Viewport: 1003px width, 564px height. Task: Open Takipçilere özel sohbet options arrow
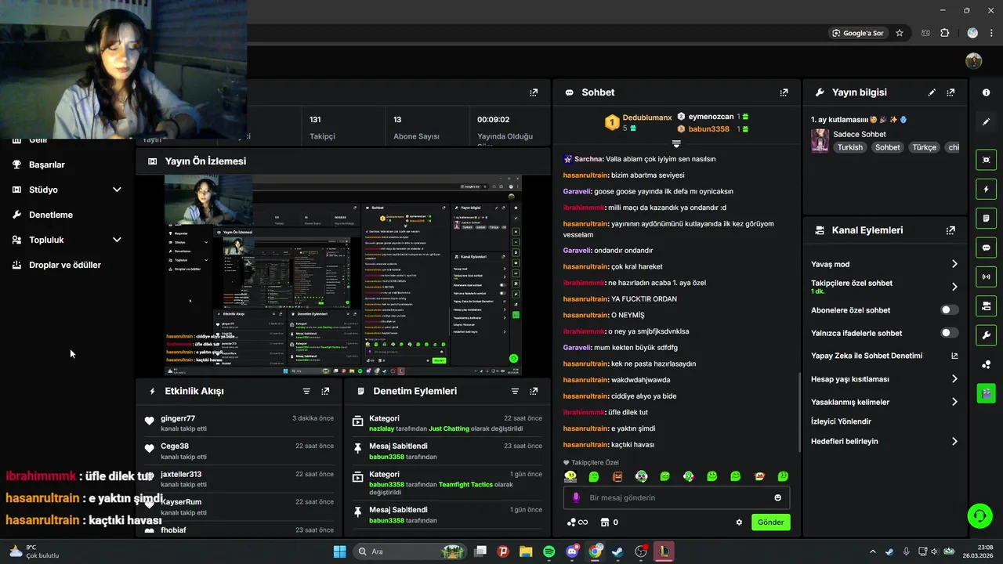pyautogui.click(x=954, y=287)
